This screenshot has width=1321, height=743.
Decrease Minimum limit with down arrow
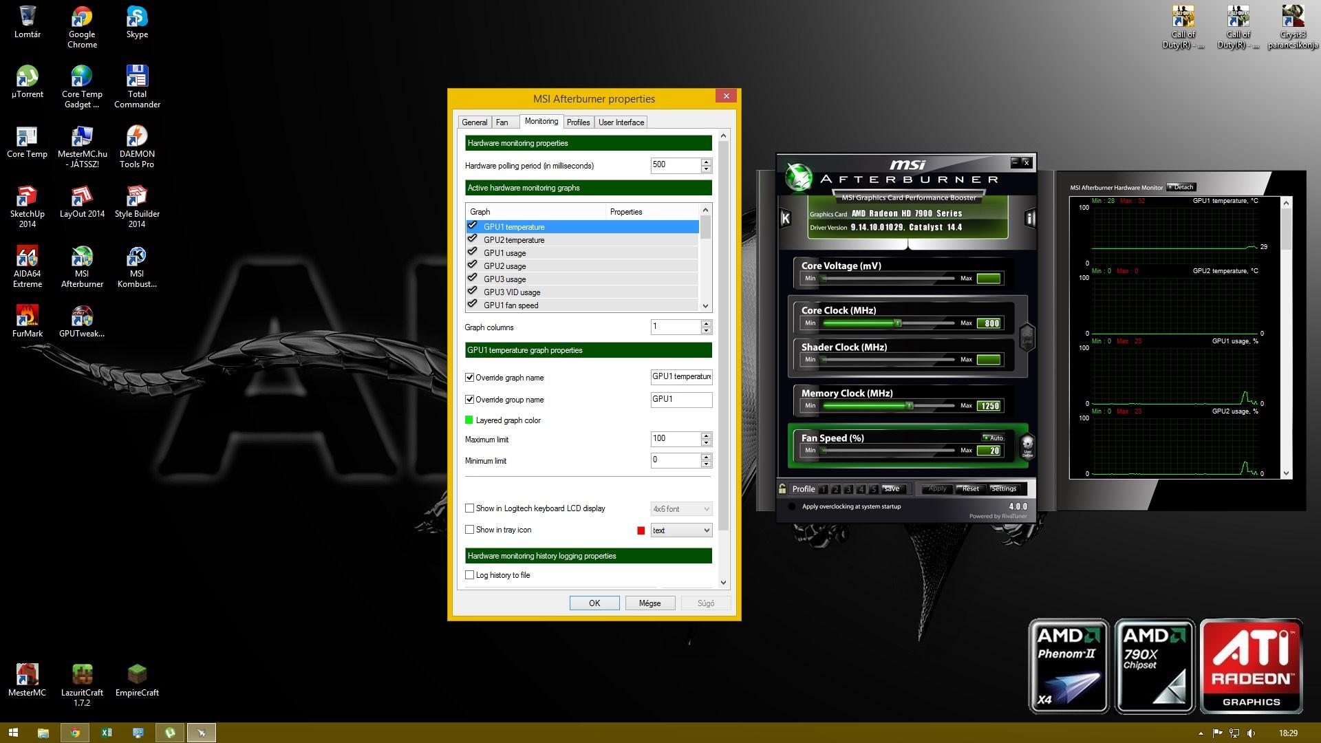[706, 464]
